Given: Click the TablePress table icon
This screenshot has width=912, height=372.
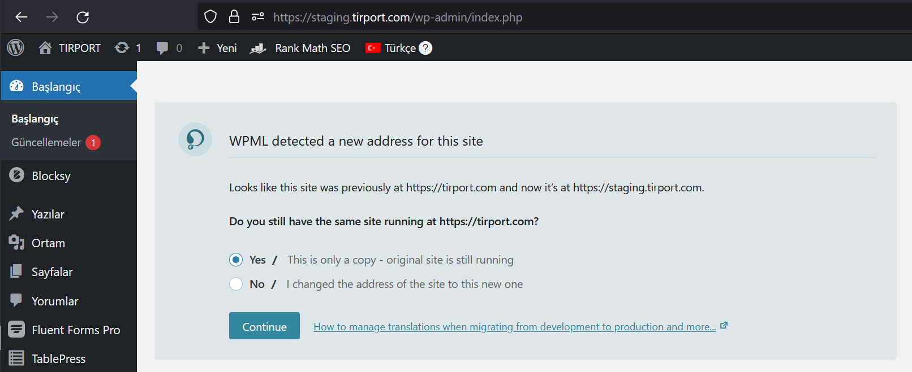Looking at the screenshot, I should [16, 358].
